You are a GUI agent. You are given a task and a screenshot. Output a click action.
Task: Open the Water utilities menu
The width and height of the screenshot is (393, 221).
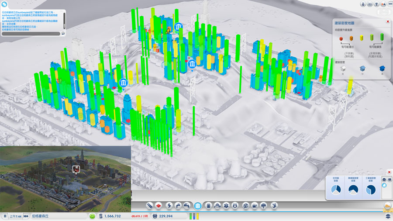click(178, 205)
